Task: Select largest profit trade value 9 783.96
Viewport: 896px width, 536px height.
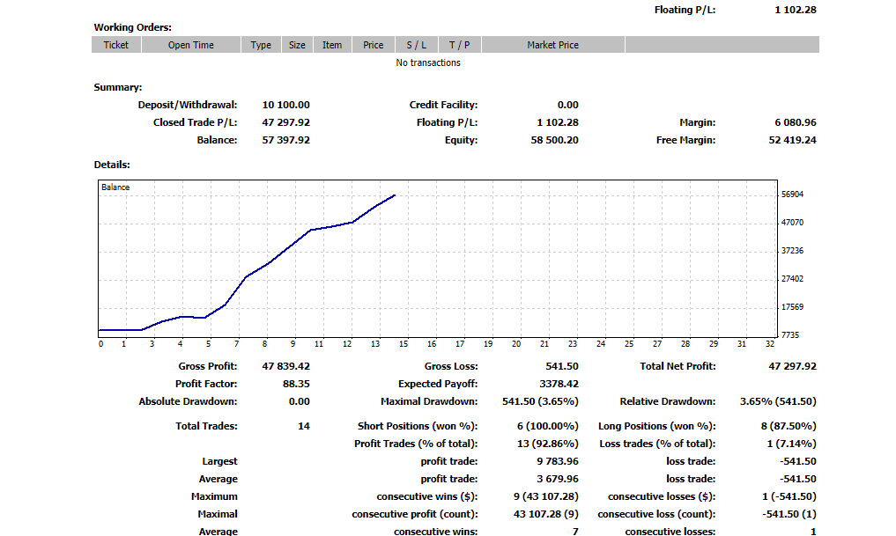Action: coord(558,462)
